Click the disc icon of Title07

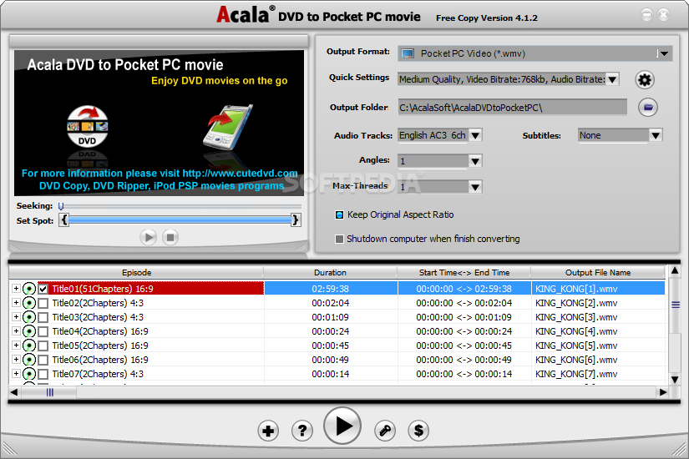[x=29, y=374]
